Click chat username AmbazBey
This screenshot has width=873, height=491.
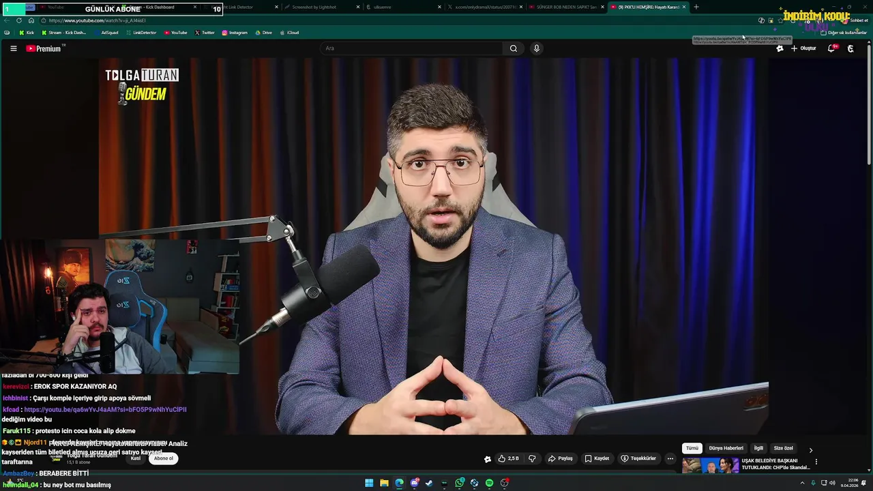18,473
